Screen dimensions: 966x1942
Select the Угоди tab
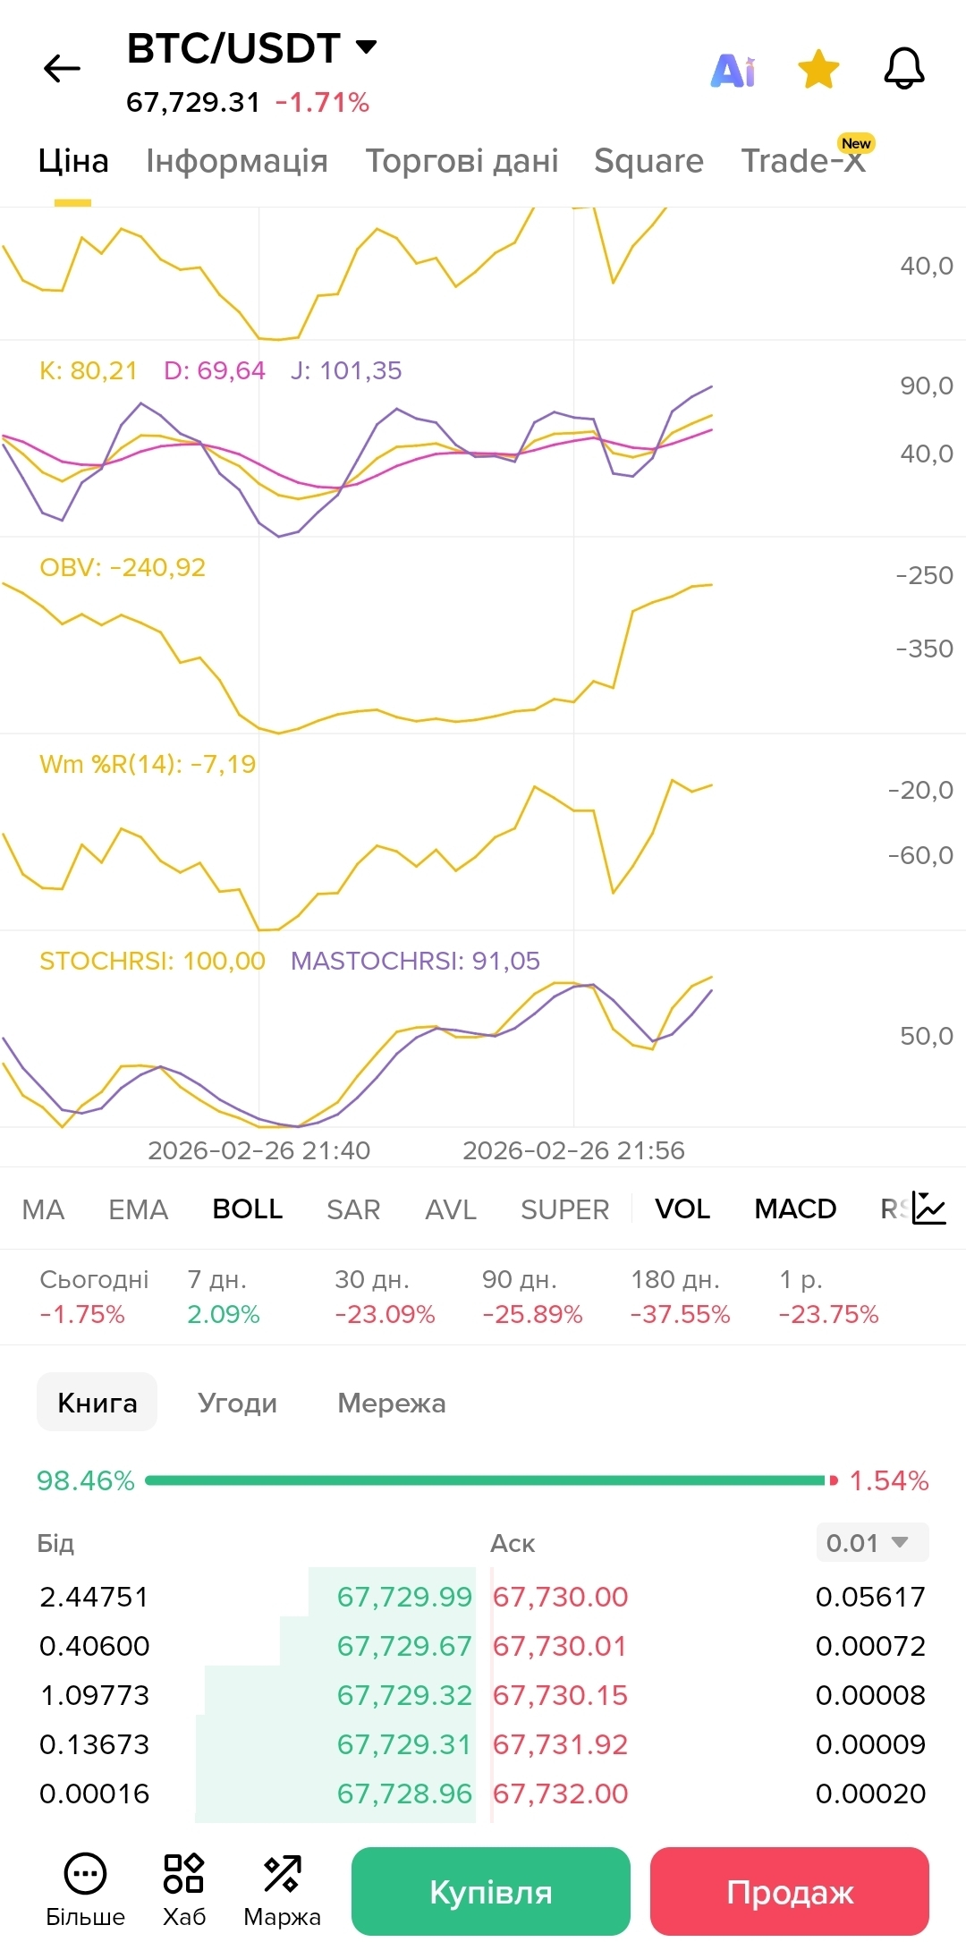[237, 1403]
